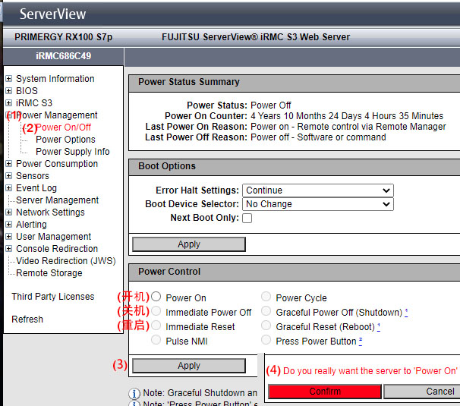Screen dimensions: 460x406
Task: Open the iRMC S3 tree section
Action: click(34, 103)
